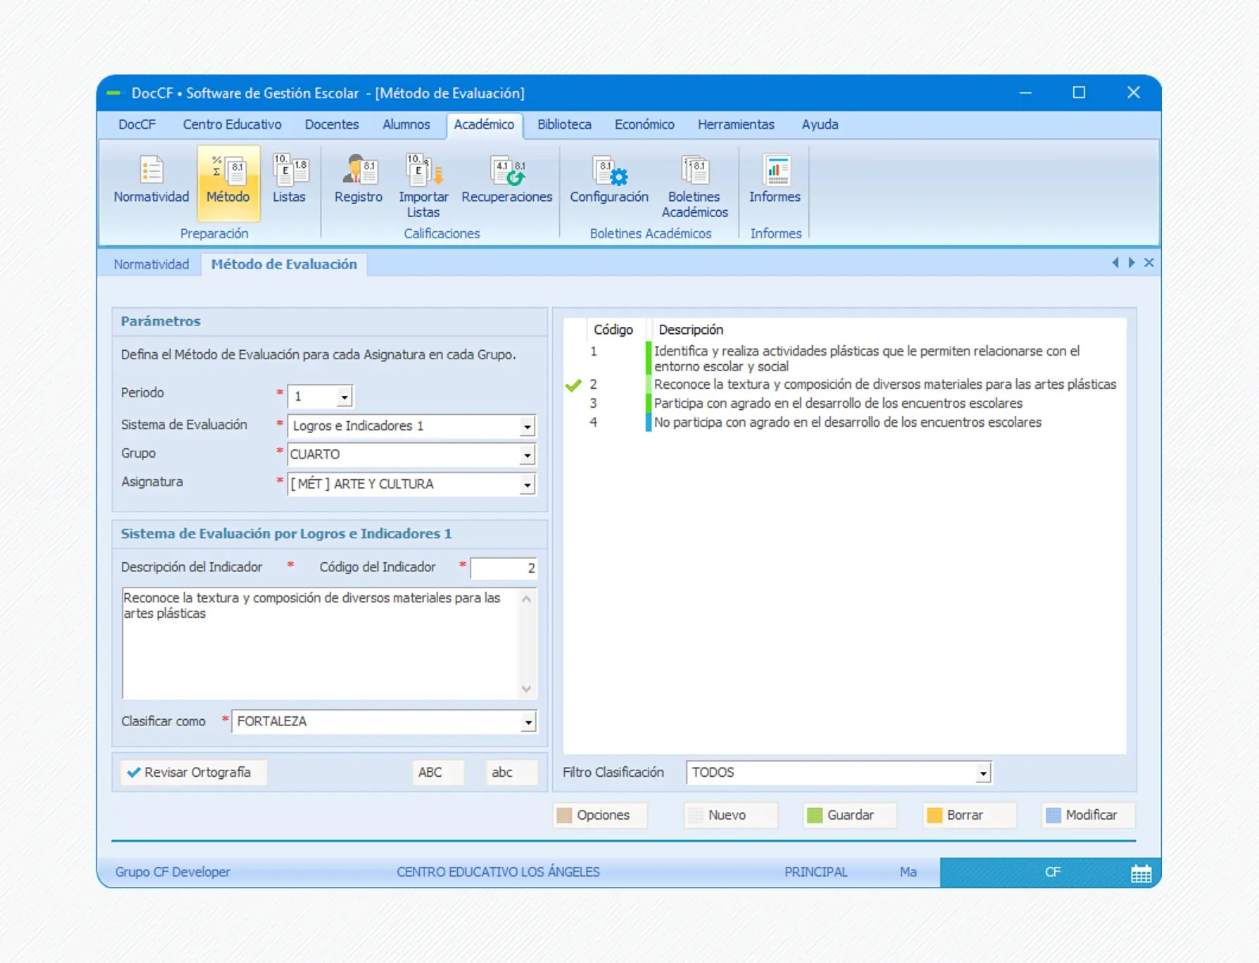
Task: Launch Boletines Académicos icon
Action: pyautogui.click(x=694, y=185)
